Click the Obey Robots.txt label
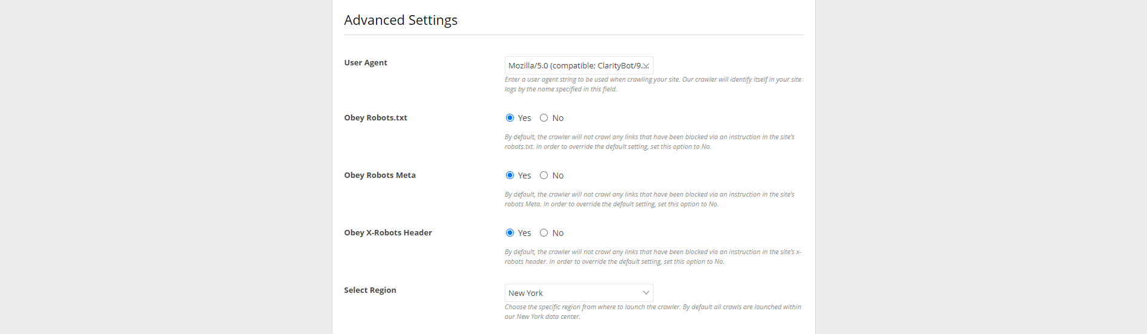The height and width of the screenshot is (334, 1147). click(375, 117)
